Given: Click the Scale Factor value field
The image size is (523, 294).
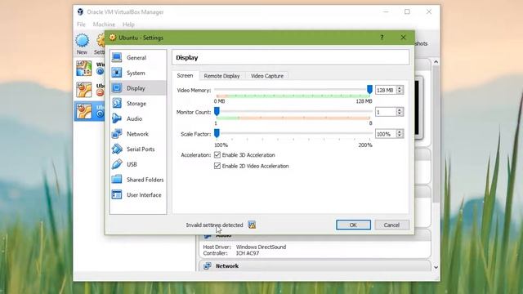Looking at the screenshot, I should pos(386,134).
